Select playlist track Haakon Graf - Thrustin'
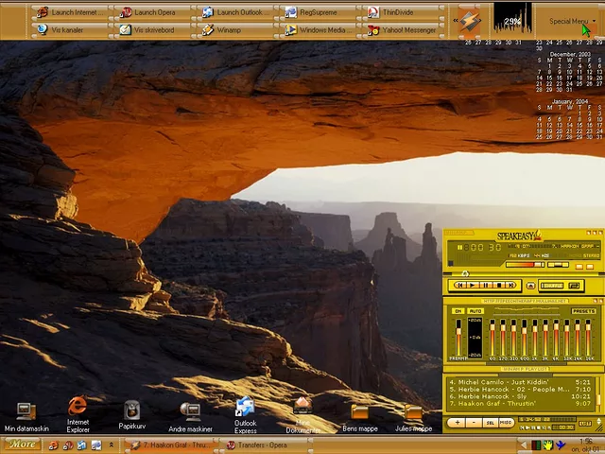 coord(520,404)
